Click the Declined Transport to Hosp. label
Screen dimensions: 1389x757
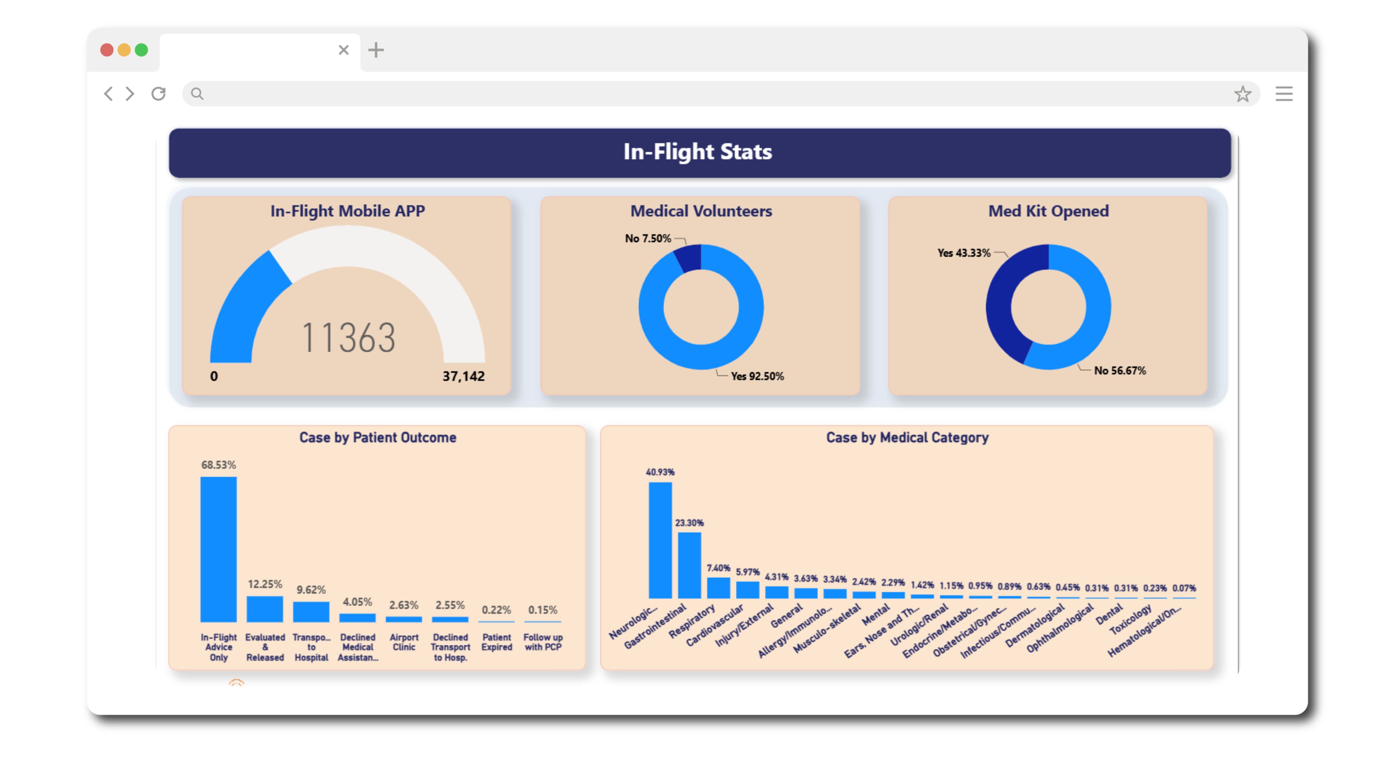(x=450, y=647)
